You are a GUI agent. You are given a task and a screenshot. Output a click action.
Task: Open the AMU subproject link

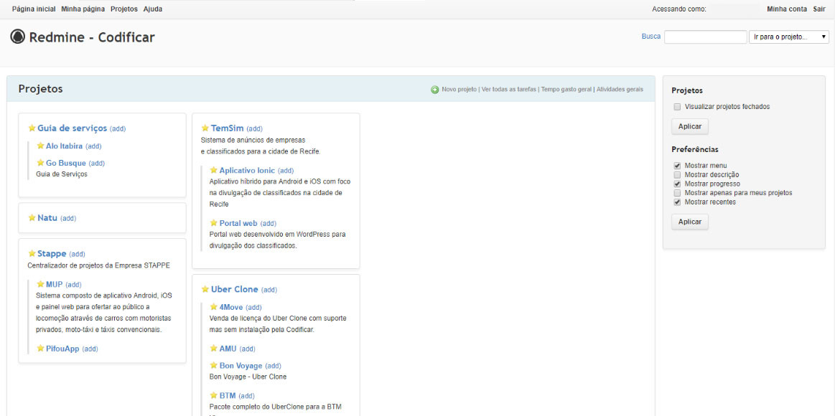coord(228,349)
